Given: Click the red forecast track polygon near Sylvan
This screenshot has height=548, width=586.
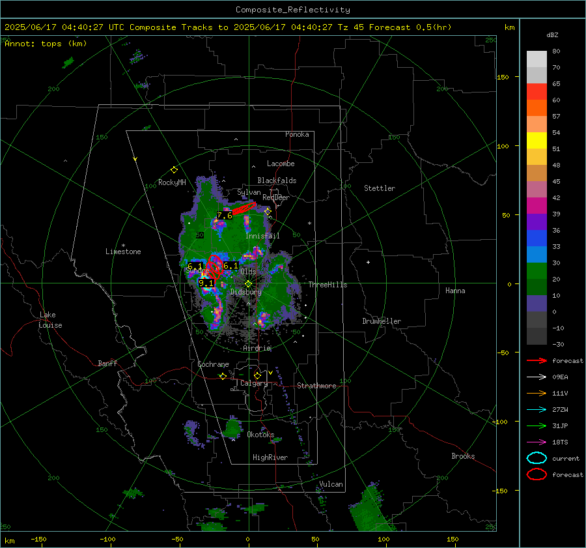Looking at the screenshot, I should (x=244, y=209).
